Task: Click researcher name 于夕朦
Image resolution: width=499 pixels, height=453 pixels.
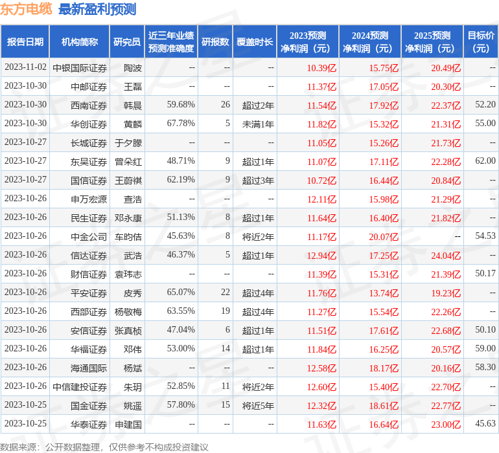Action: (x=128, y=143)
